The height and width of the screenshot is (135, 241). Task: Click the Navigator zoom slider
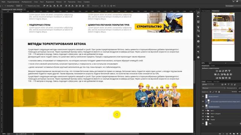(226, 63)
